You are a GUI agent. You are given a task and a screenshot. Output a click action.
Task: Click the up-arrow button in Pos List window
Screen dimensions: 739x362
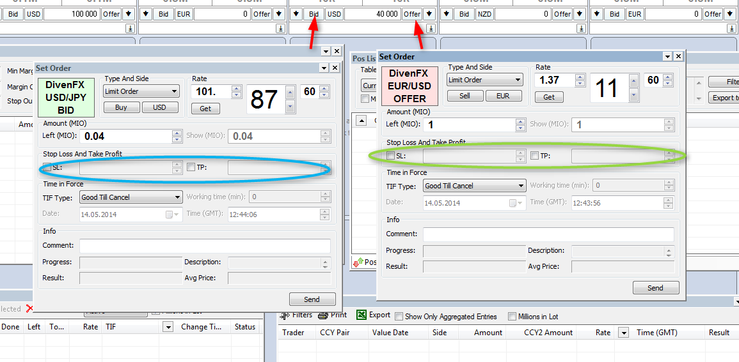pos(361,121)
